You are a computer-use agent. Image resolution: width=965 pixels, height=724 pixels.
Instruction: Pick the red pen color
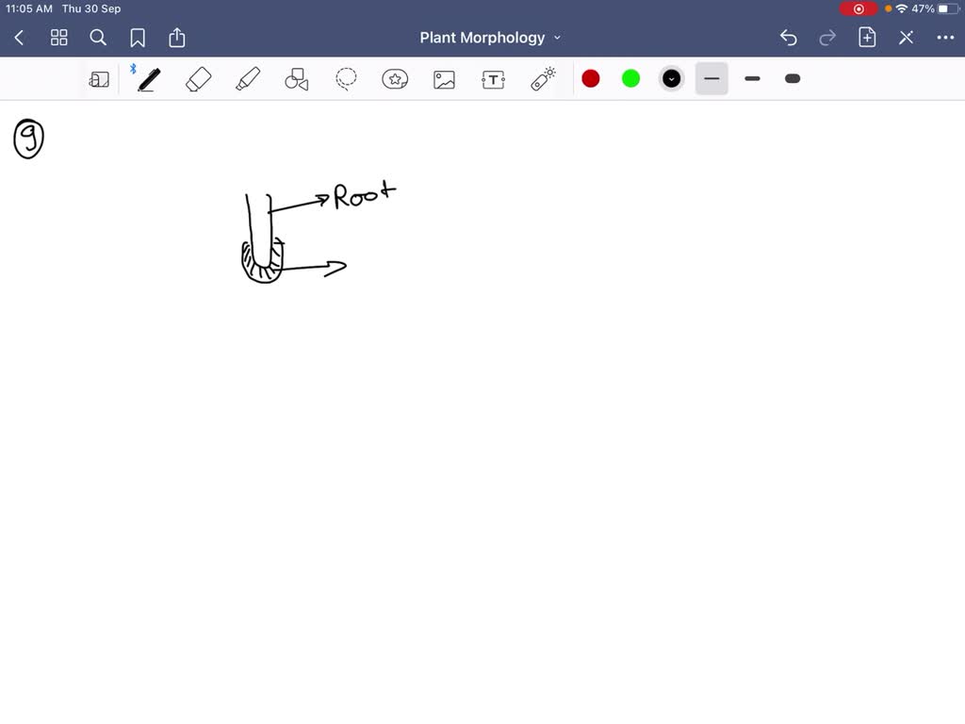coord(591,79)
